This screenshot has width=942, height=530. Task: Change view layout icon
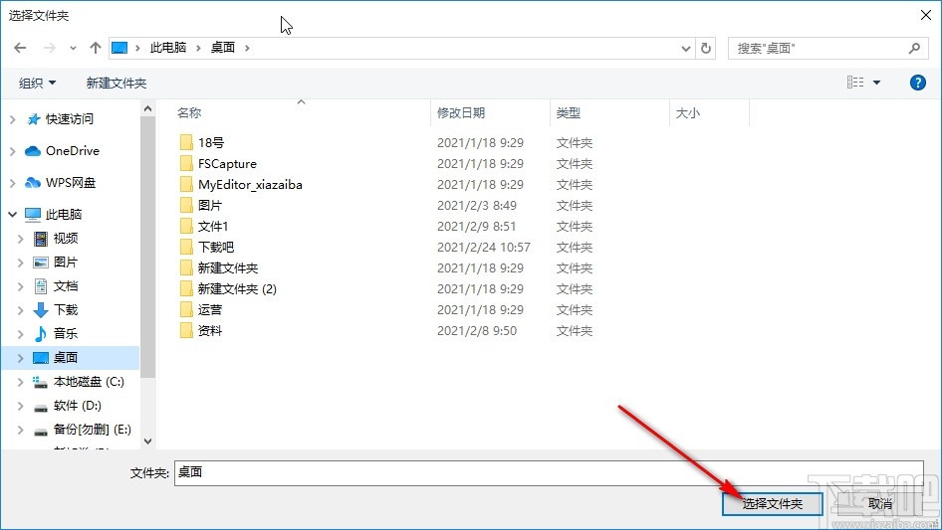[855, 83]
